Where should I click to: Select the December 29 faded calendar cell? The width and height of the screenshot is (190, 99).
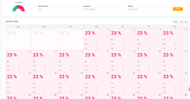tap(18, 39)
